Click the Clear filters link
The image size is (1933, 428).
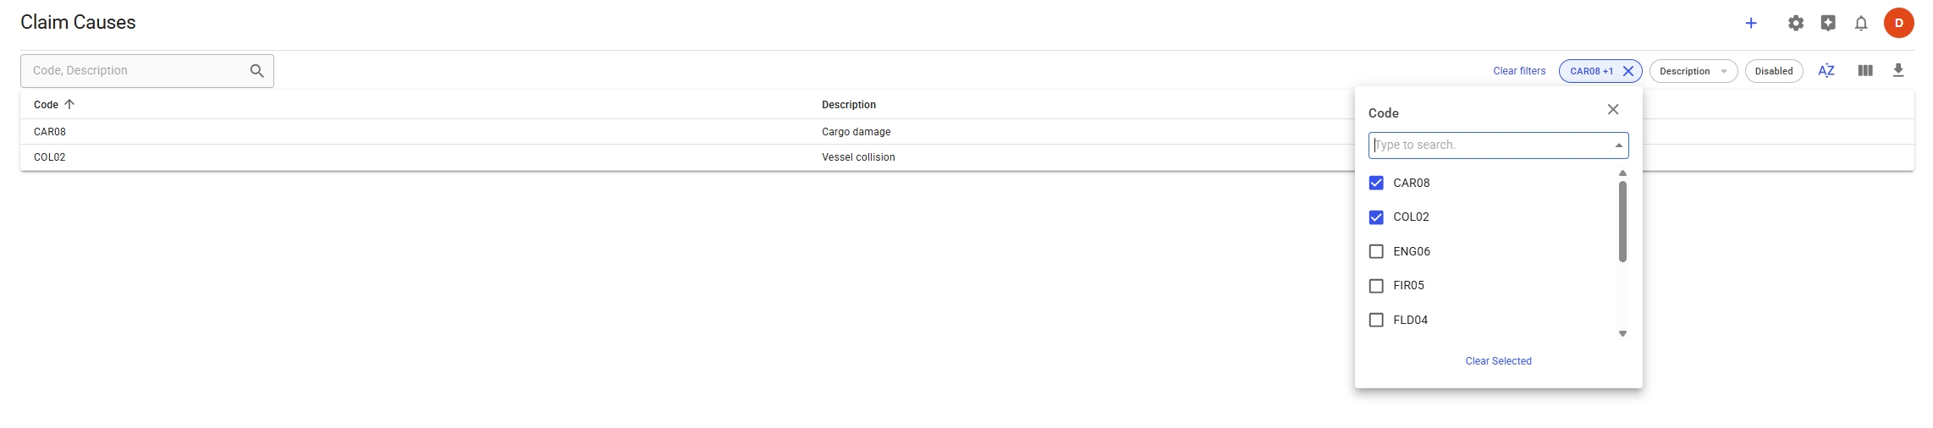pos(1519,71)
